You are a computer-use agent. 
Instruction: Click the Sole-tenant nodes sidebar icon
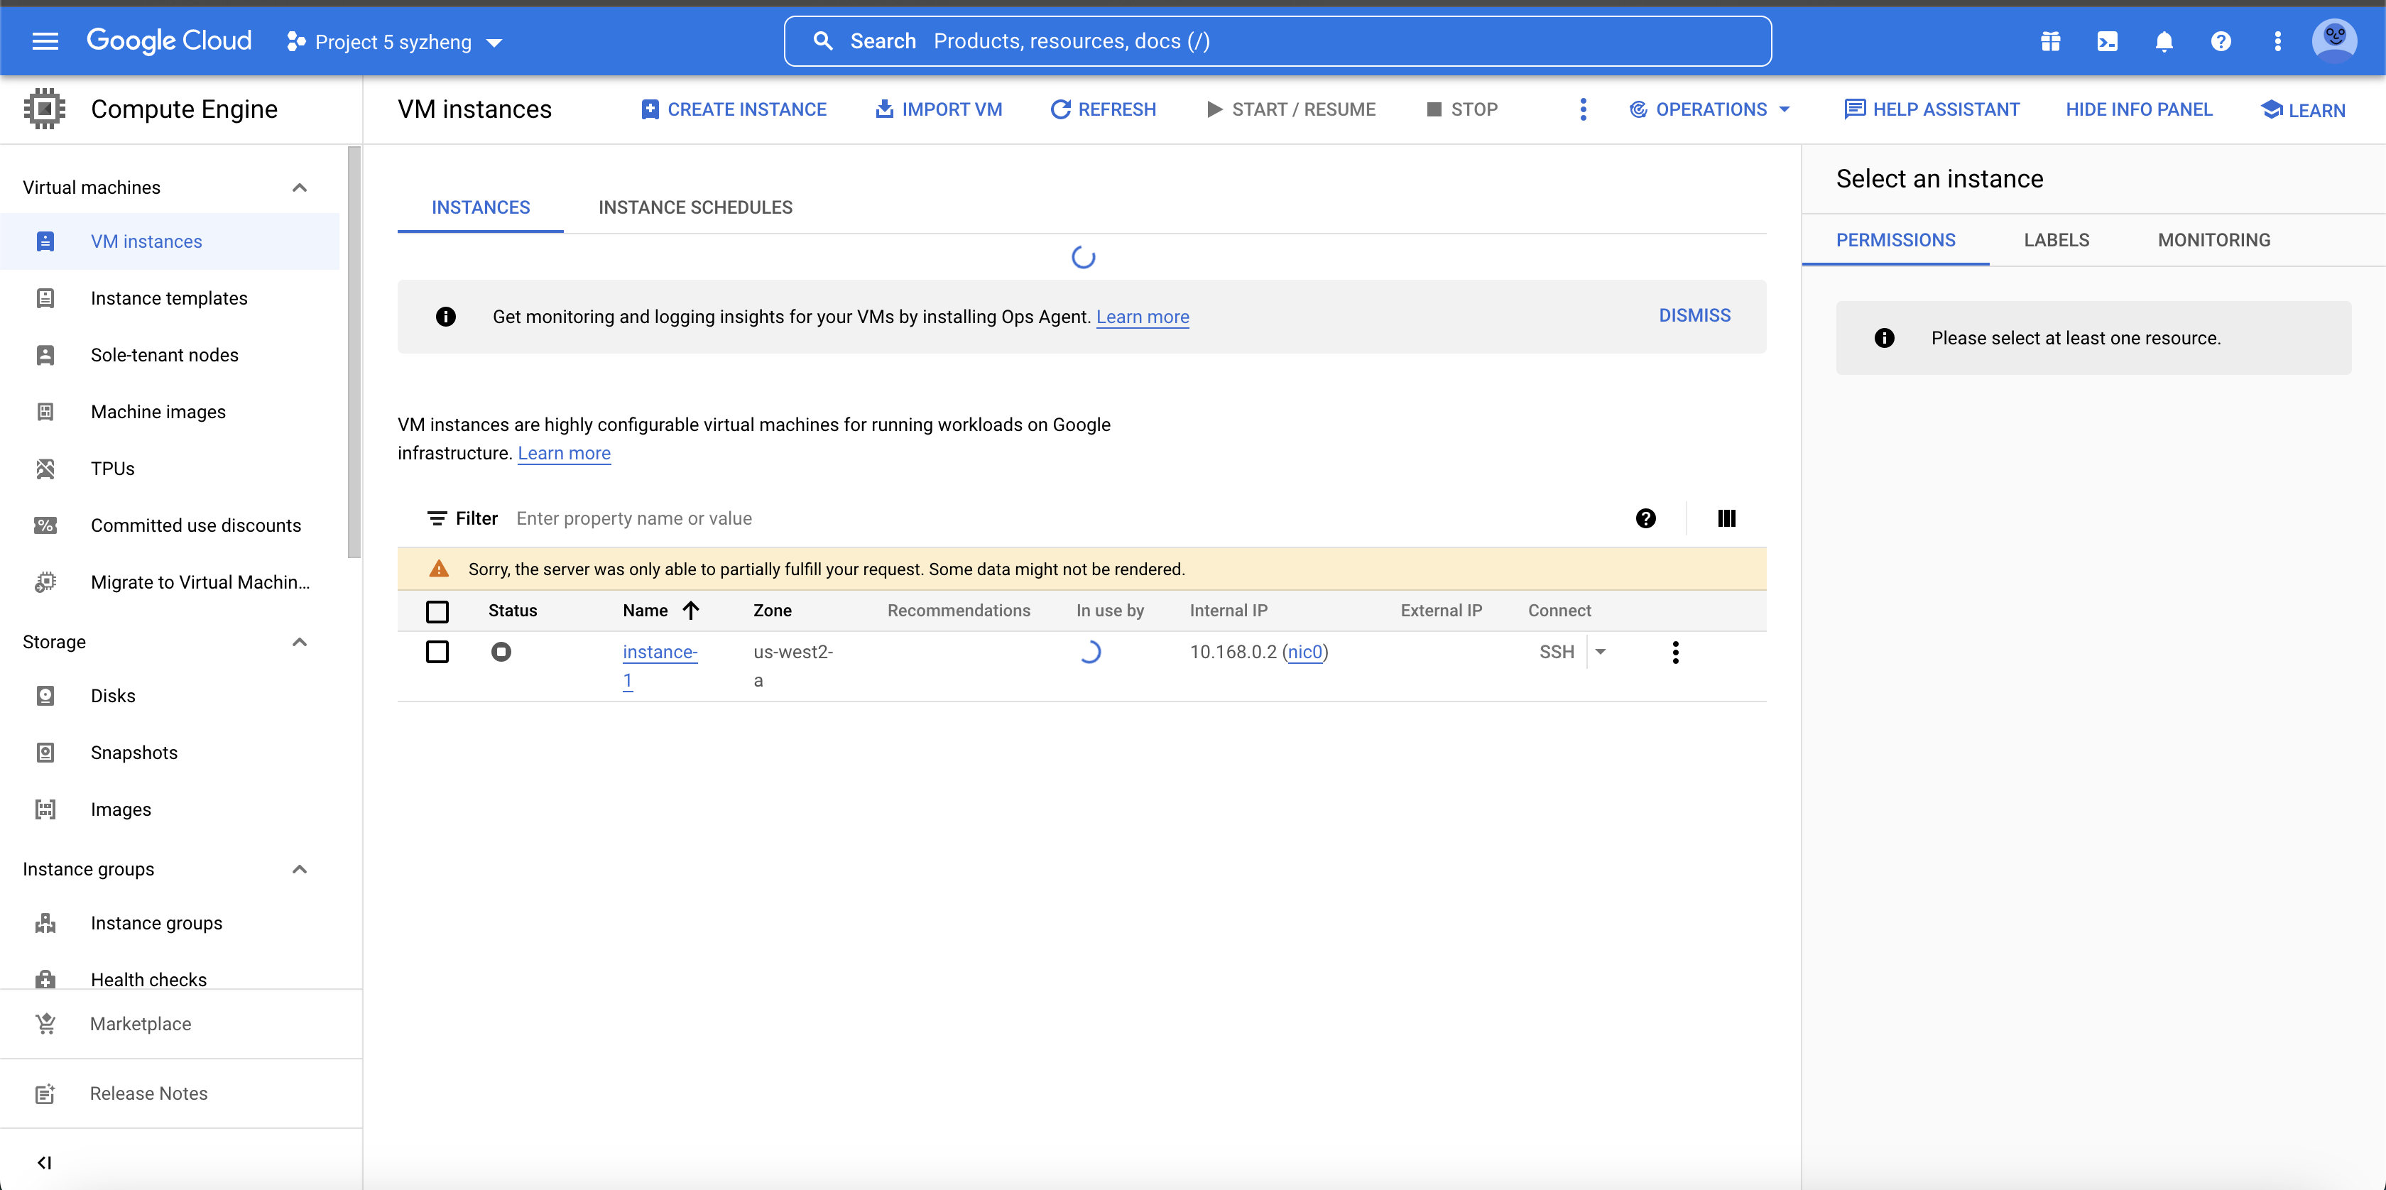pos(45,355)
